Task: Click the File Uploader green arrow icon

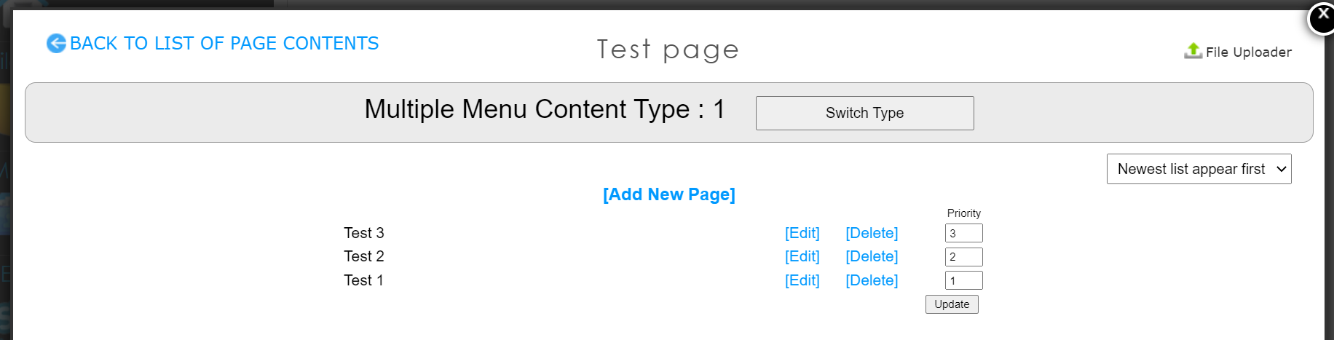Action: click(x=1193, y=50)
